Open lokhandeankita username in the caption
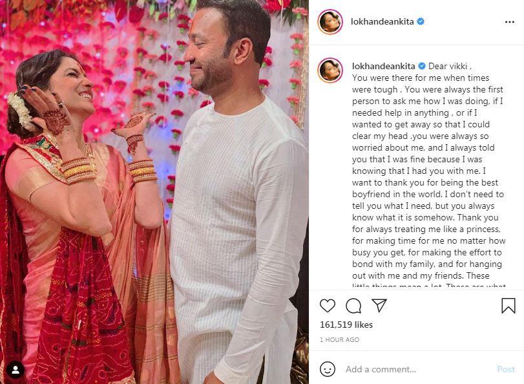 click(384, 66)
